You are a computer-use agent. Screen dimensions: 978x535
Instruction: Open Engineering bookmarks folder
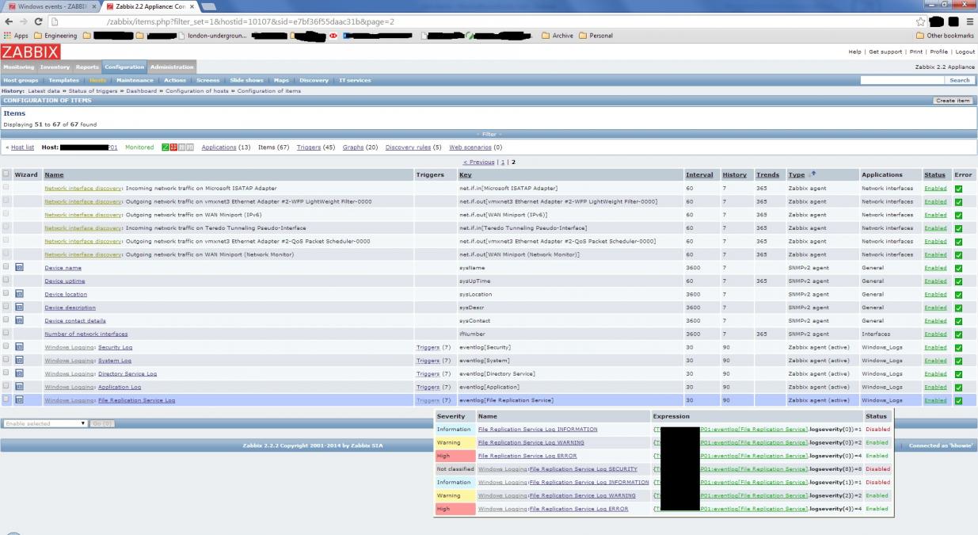coord(56,35)
